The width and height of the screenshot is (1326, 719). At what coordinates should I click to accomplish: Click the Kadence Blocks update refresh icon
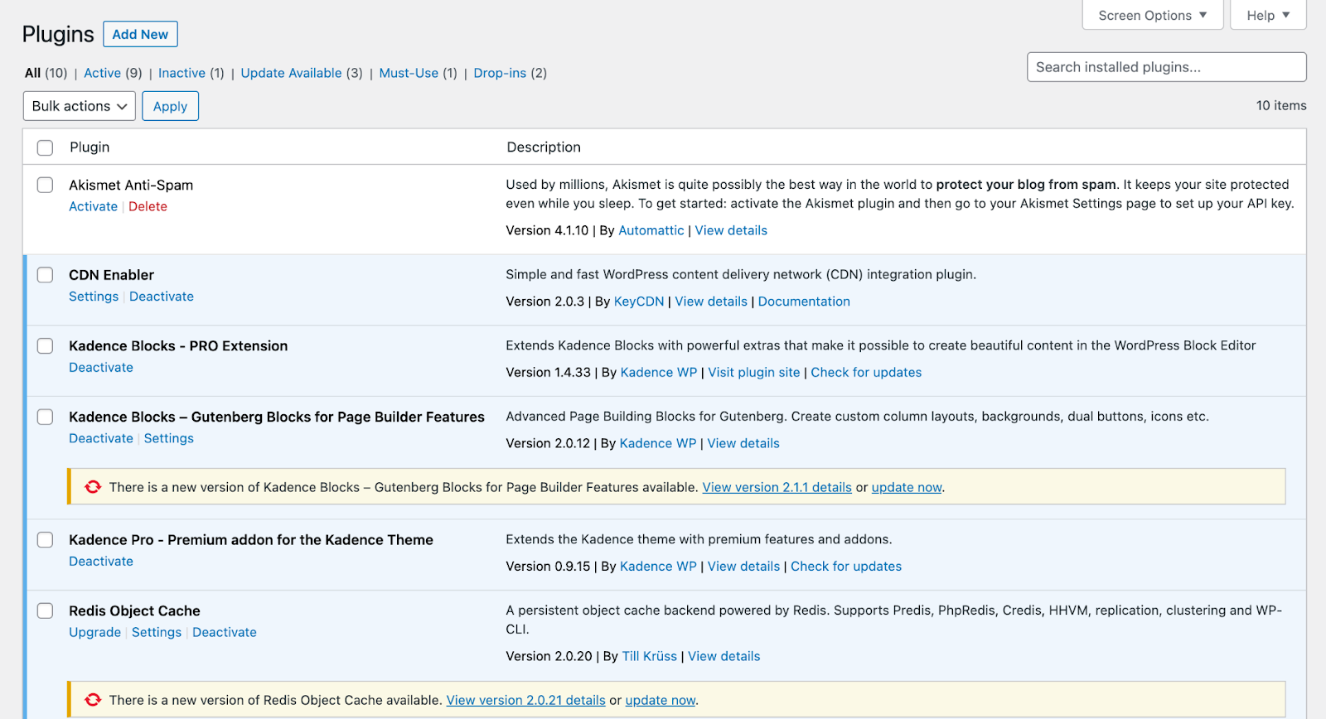point(93,487)
